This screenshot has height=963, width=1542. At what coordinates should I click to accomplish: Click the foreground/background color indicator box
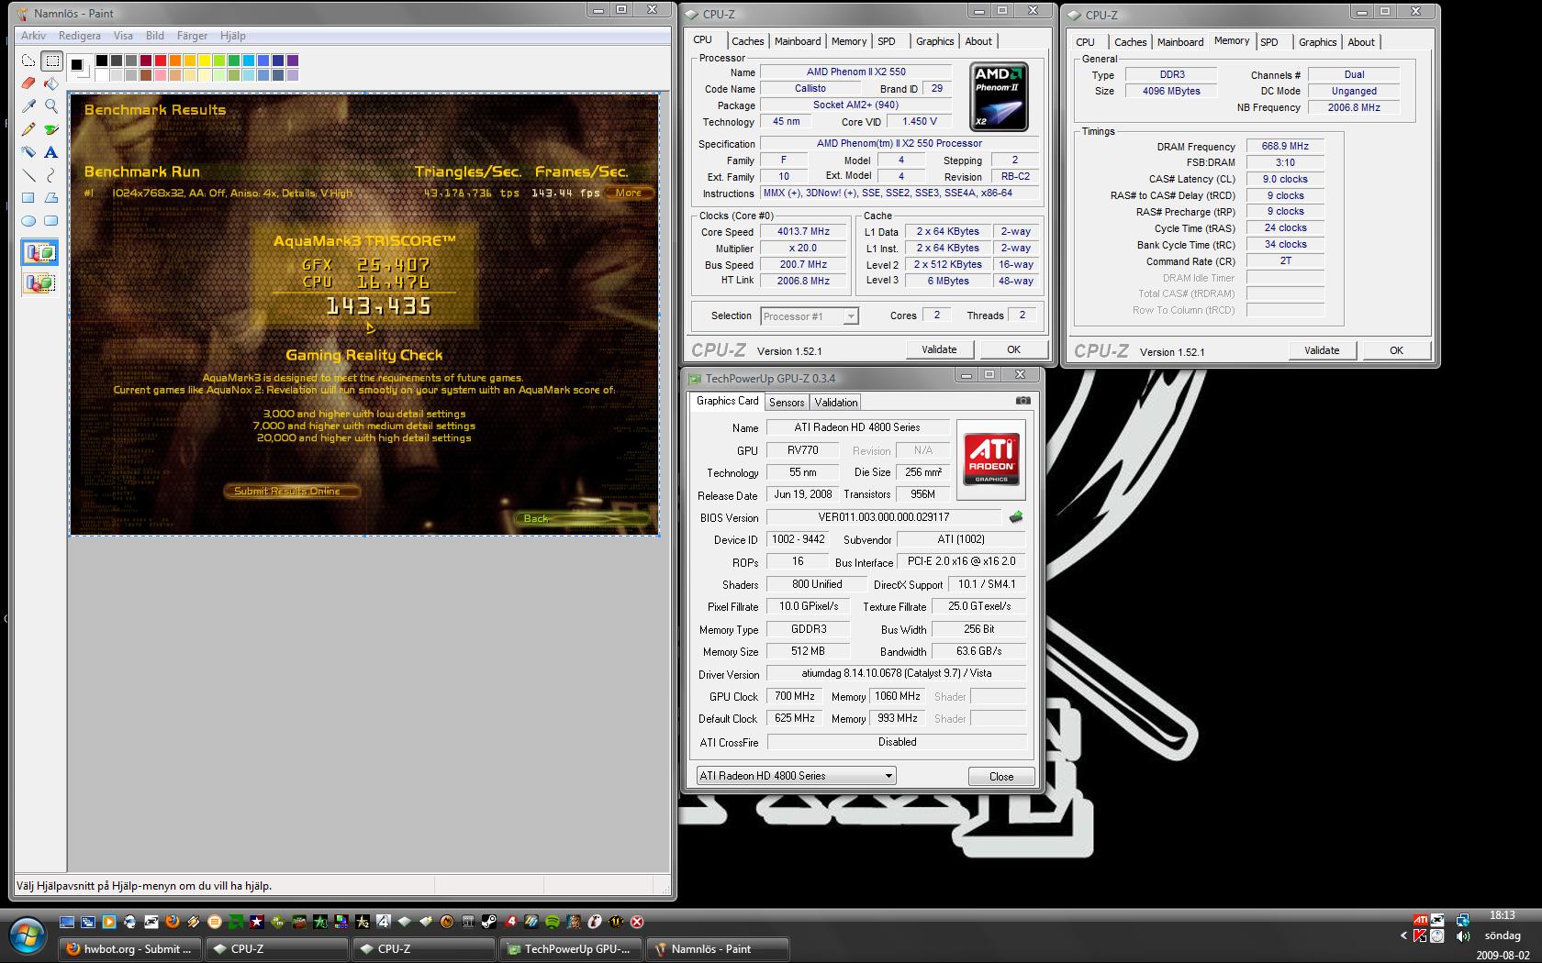pyautogui.click(x=79, y=67)
